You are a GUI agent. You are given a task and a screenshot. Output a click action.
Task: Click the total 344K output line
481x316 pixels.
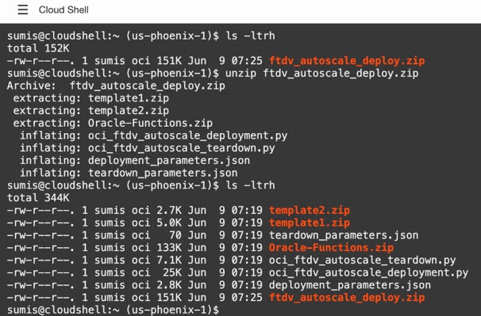(38, 198)
